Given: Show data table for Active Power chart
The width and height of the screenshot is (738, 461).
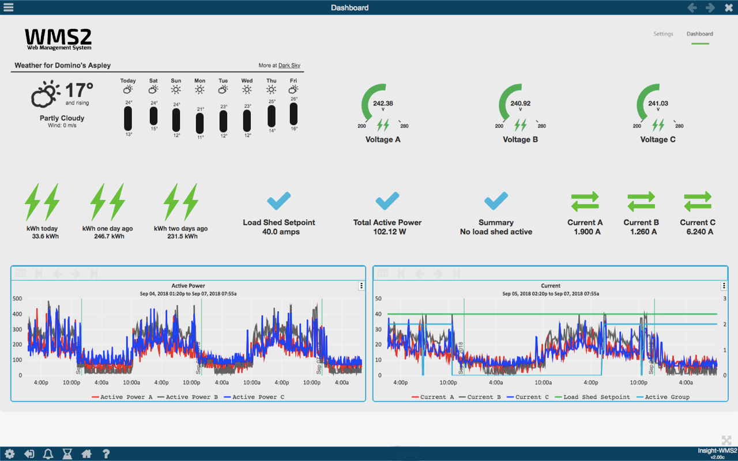Looking at the screenshot, I should (20, 274).
